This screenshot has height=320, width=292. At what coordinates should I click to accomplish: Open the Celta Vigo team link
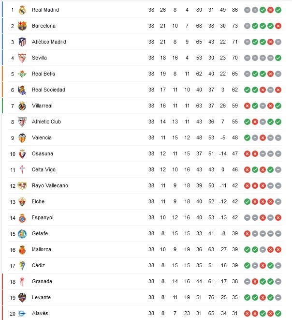pyautogui.click(x=44, y=169)
